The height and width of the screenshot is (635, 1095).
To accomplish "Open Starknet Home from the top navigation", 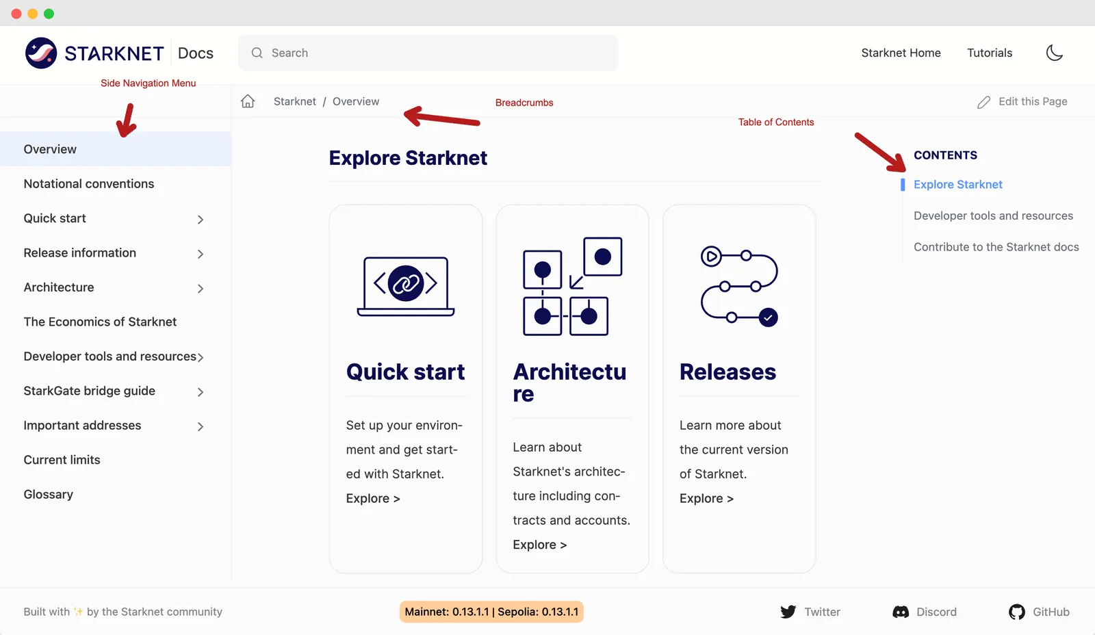I will coord(901,53).
